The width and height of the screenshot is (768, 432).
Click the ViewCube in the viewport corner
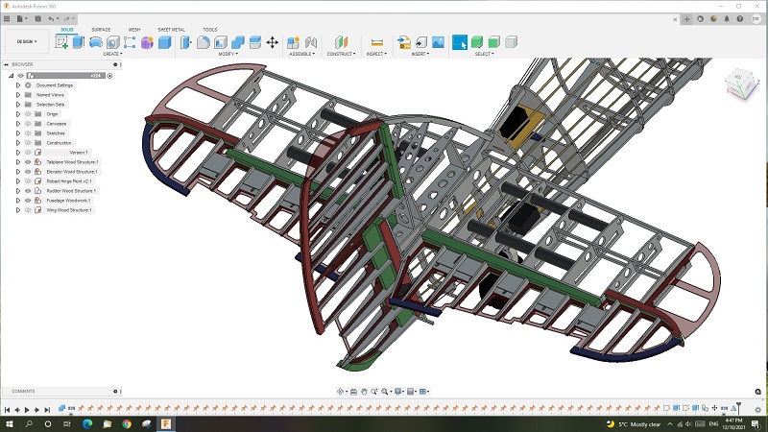pos(741,84)
